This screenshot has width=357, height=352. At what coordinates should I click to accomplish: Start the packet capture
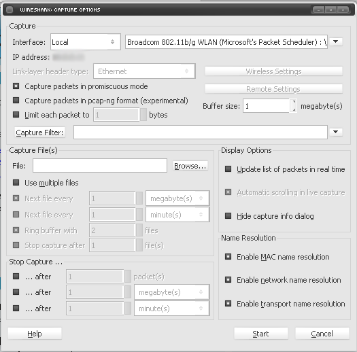coord(261,334)
